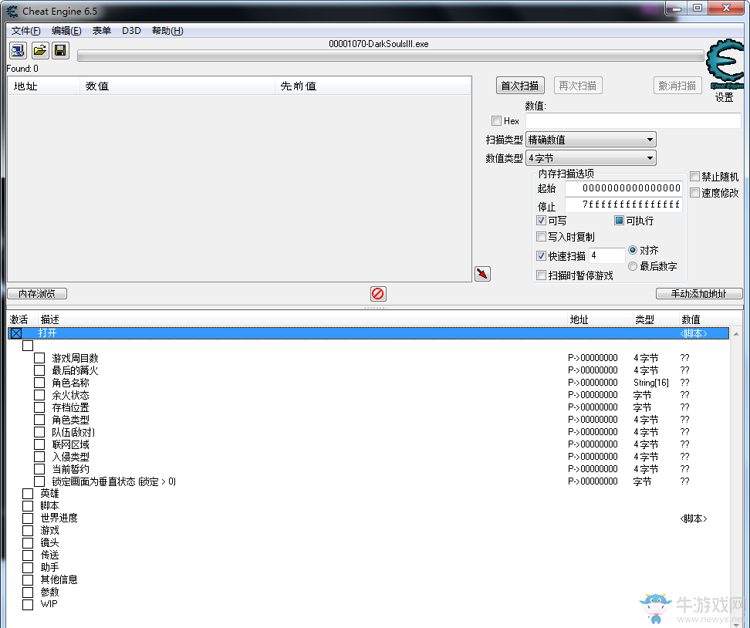Click the 数值 input field
Viewport: 750px width, 628px height.
click(633, 120)
